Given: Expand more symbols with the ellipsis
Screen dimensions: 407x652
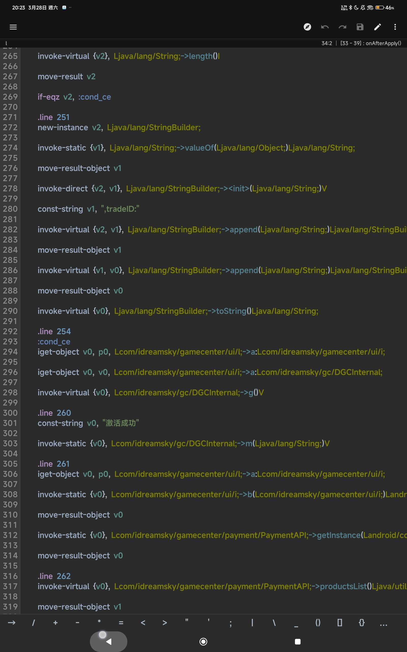Looking at the screenshot, I should [383, 623].
